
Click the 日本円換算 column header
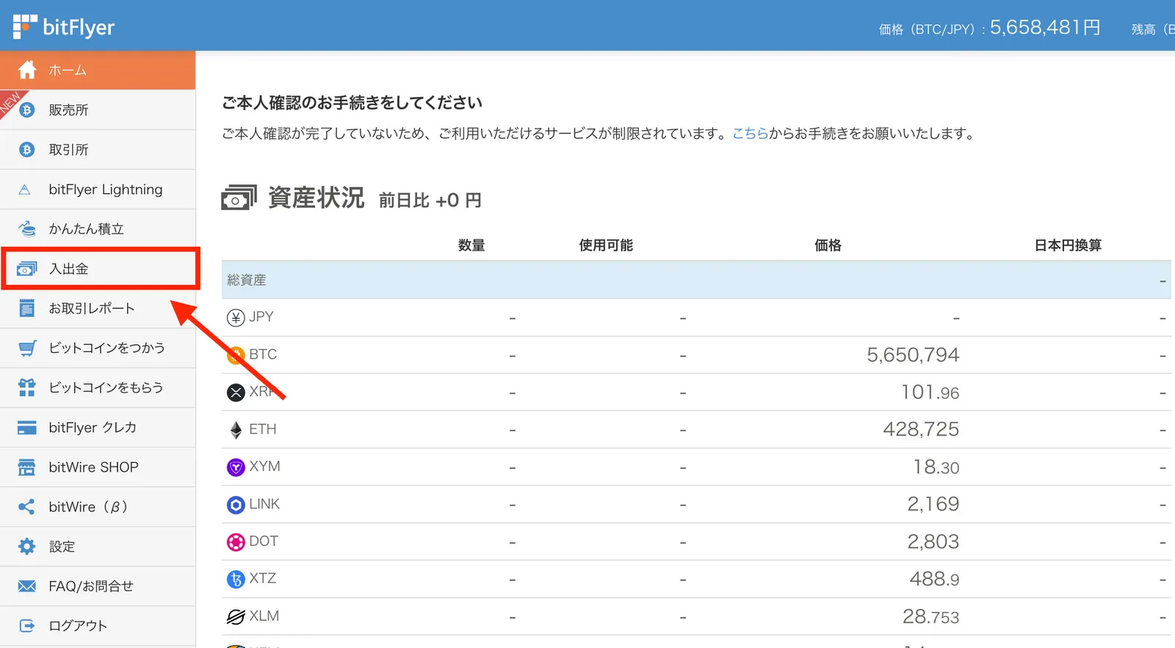(1068, 245)
